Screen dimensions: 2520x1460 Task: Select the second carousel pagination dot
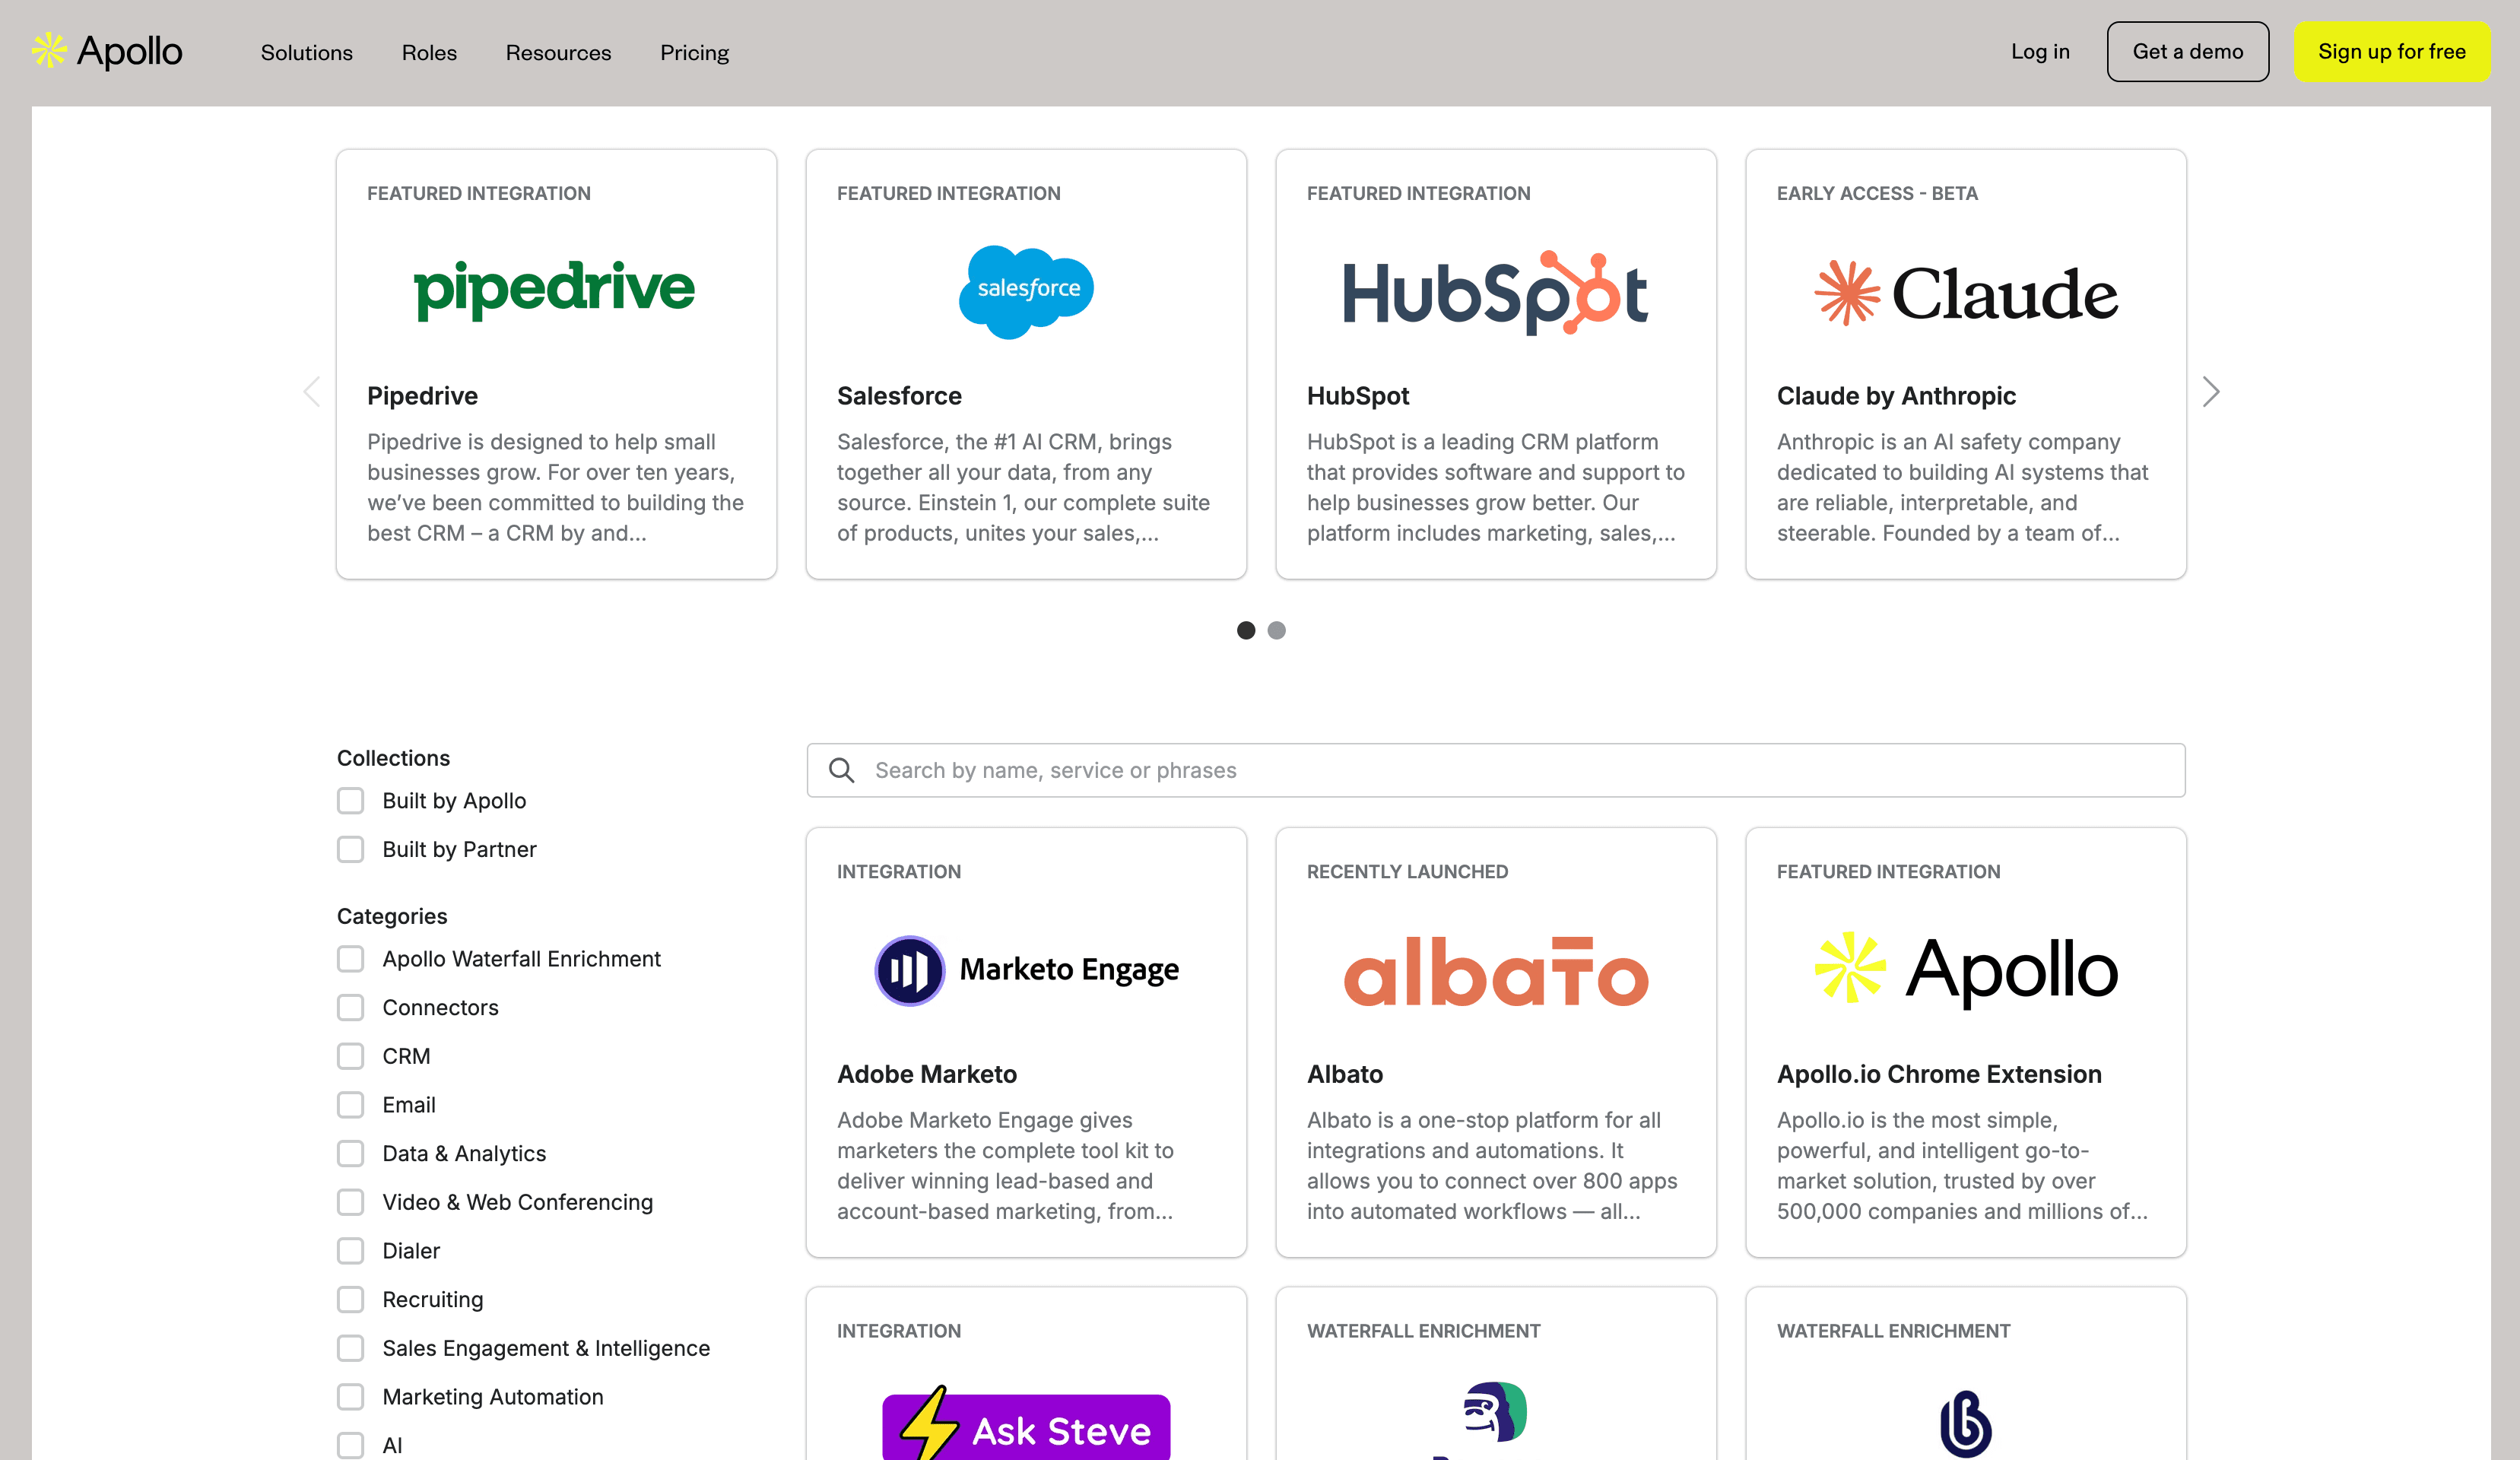1277,630
